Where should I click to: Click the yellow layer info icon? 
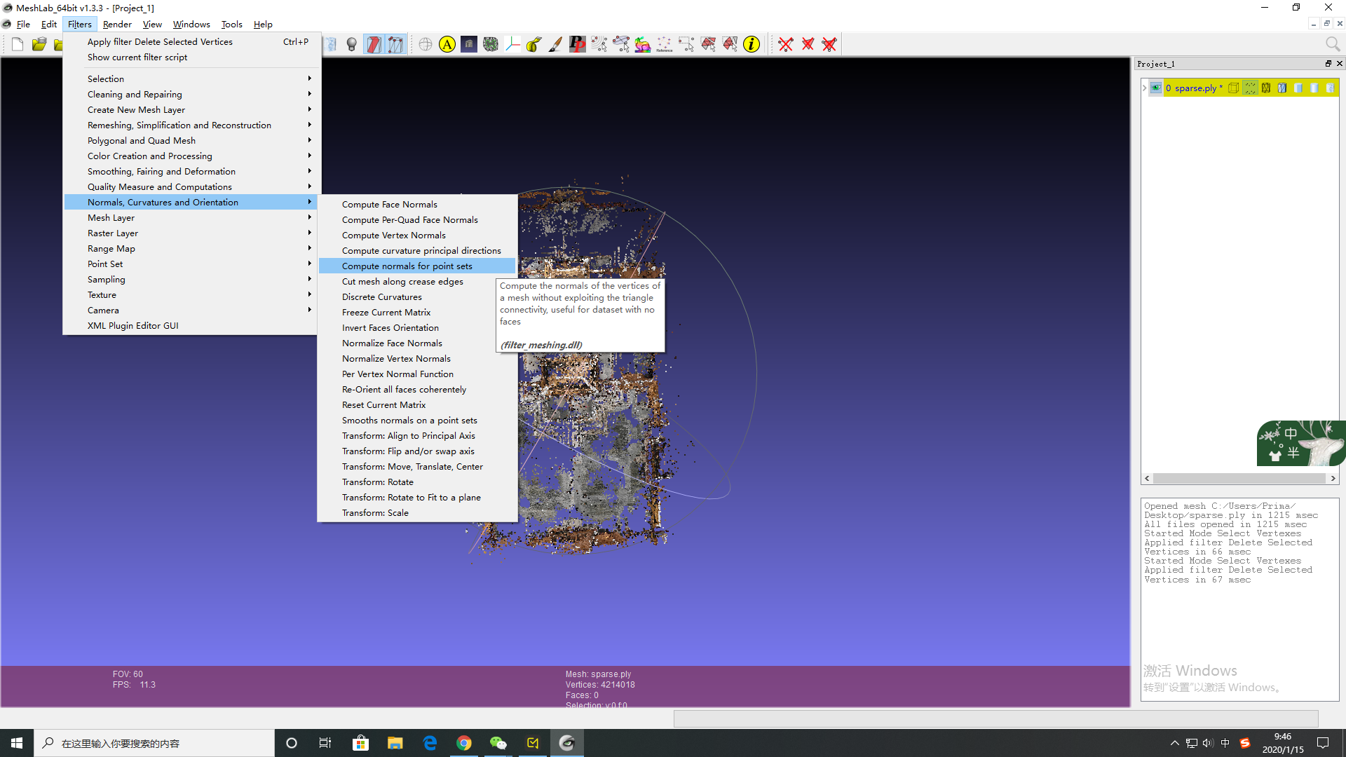752,45
